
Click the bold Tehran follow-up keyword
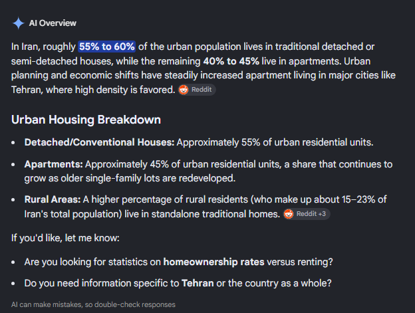pos(198,283)
